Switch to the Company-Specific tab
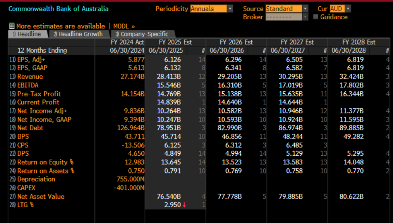The width and height of the screenshot is (393, 223). tap(143, 34)
